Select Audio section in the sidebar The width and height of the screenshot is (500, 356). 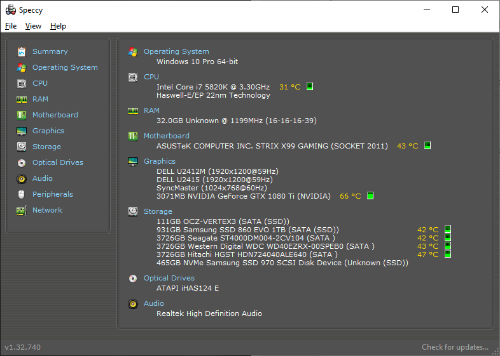[43, 178]
